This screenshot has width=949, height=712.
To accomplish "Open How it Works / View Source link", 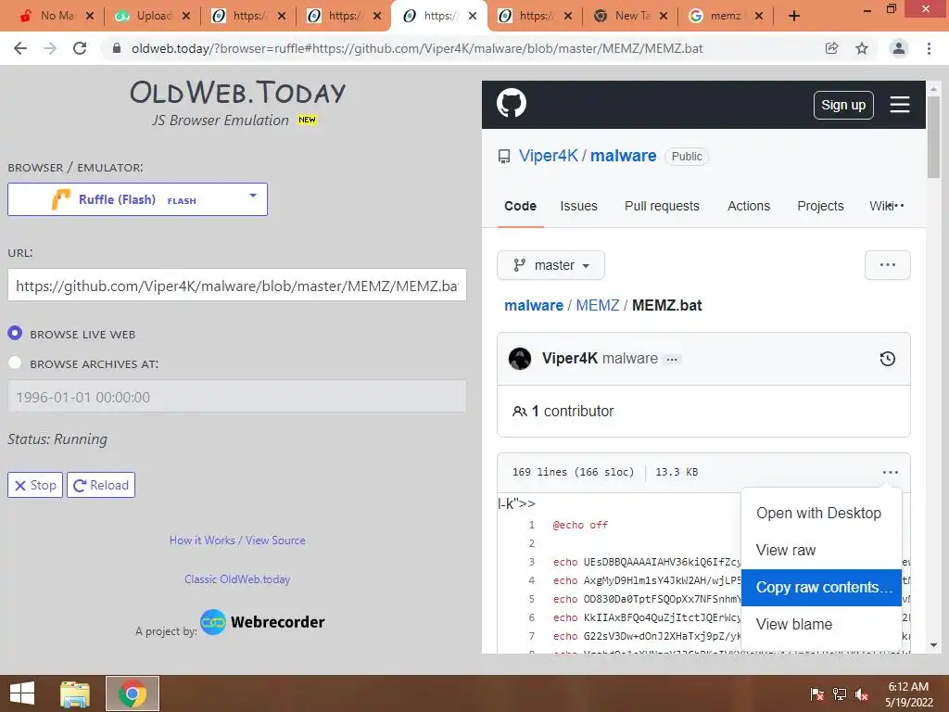I will tap(237, 540).
